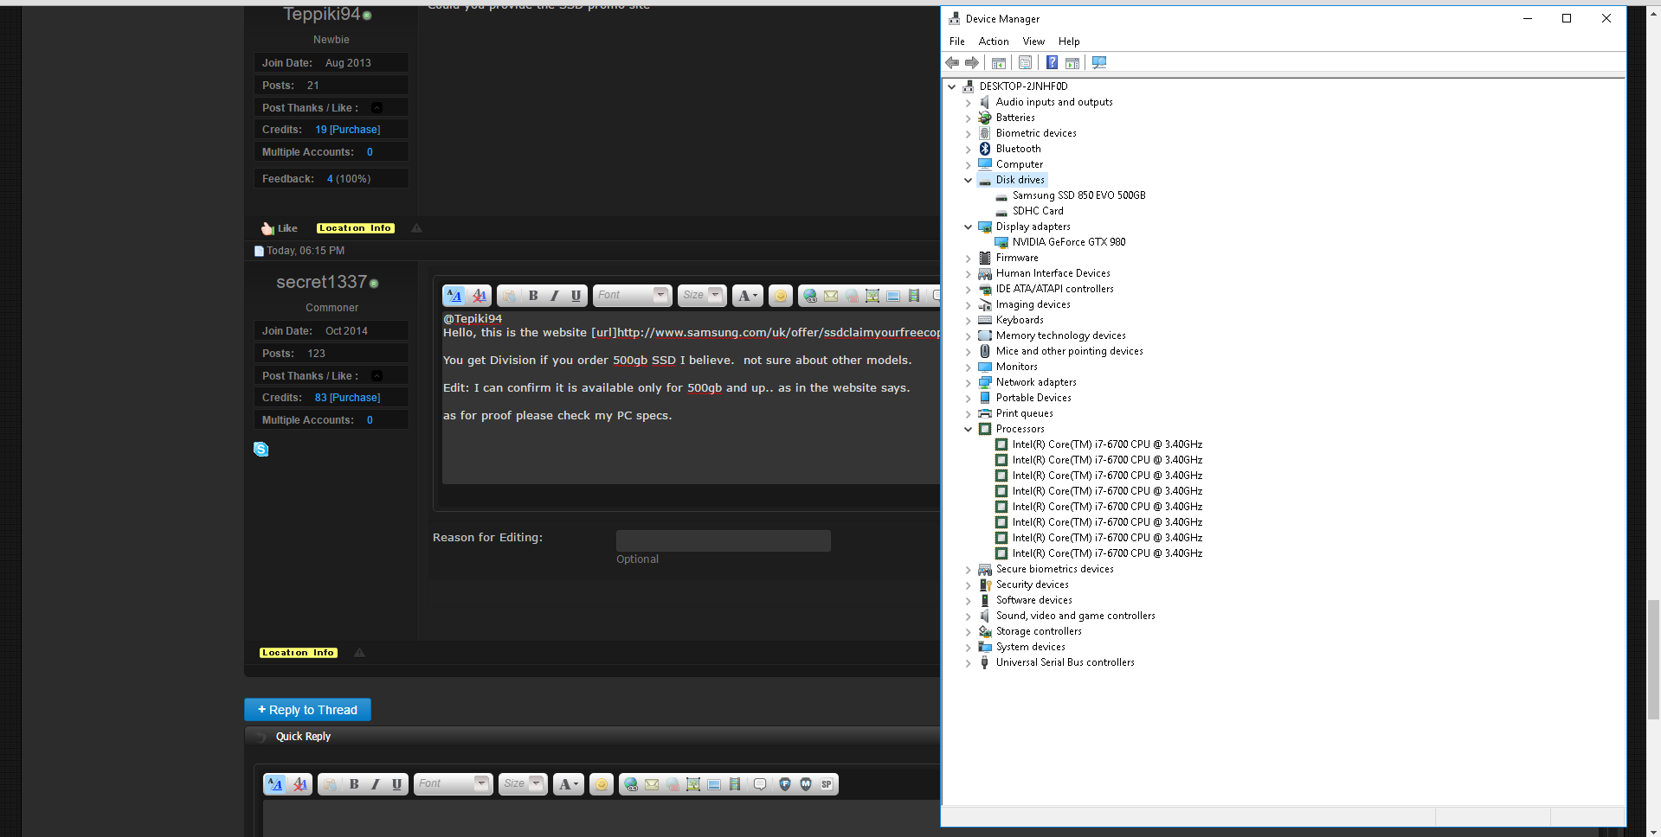The width and height of the screenshot is (1661, 837).
Task: Toggle Underline in the Quick Reply editor
Action: (x=397, y=784)
